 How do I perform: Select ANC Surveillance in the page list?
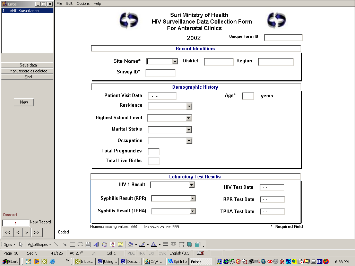[27, 11]
